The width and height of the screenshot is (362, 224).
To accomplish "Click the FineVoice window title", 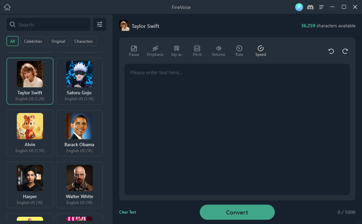I will click(x=181, y=7).
